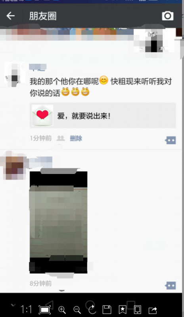The image size is (184, 317).
Task: Share the image with the arrow icon
Action: click(x=153, y=310)
